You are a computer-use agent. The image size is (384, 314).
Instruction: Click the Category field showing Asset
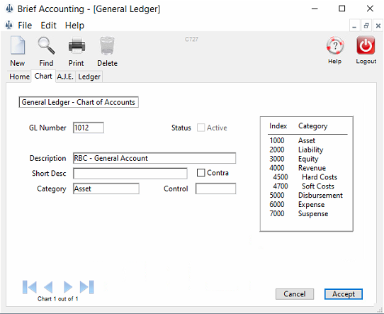coord(106,189)
